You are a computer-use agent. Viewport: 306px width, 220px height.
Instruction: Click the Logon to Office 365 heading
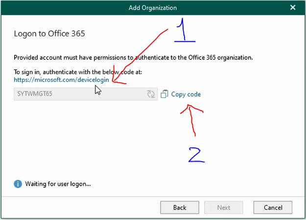[x=49, y=34]
